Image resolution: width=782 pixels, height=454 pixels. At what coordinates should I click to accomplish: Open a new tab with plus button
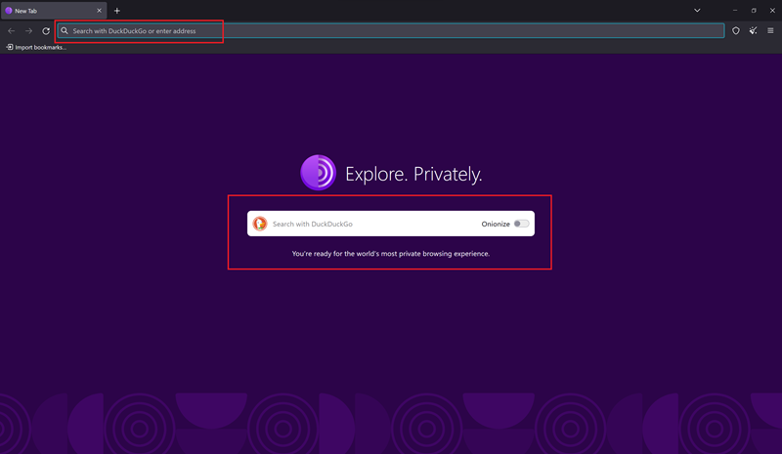117,11
